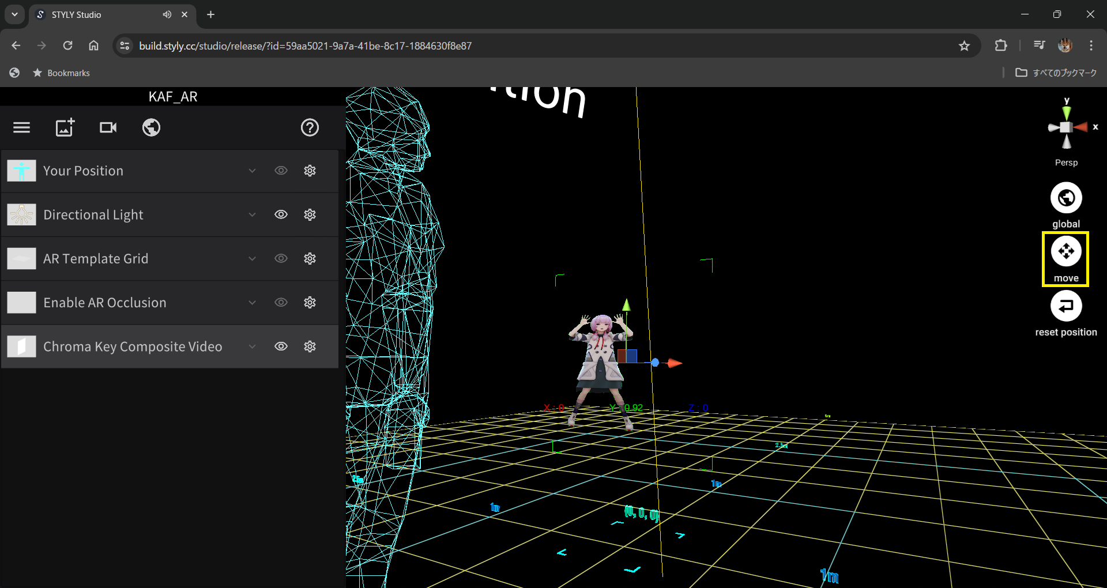Open the hamburger menu in STYLY Studio
This screenshot has width=1107, height=588.
coord(21,127)
